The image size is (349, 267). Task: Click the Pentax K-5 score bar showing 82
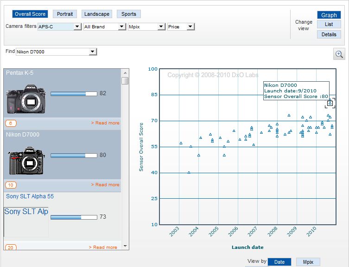74,94
